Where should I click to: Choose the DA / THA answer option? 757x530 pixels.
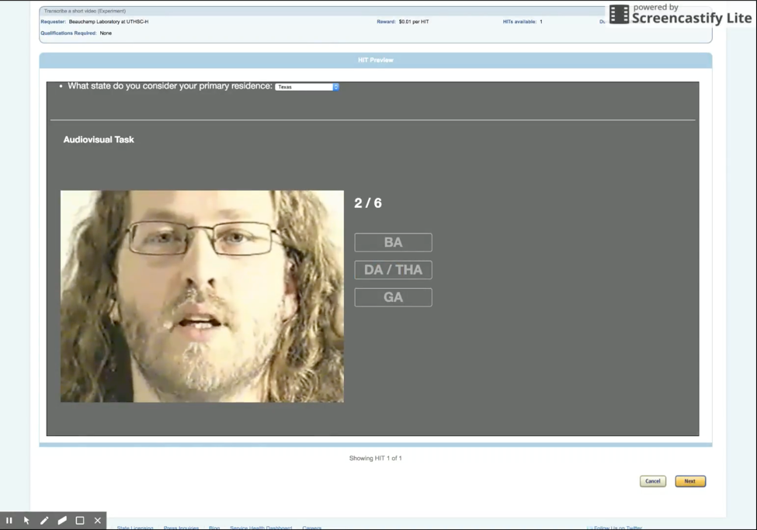(x=393, y=270)
